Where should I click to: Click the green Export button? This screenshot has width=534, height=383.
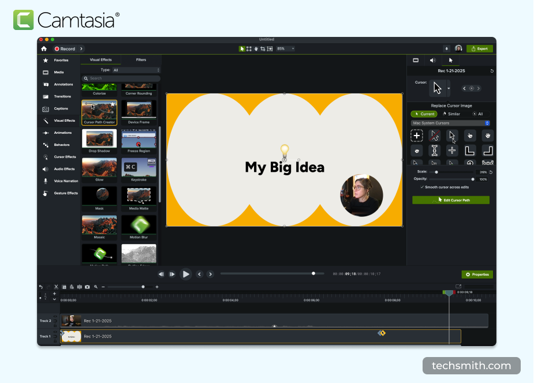click(x=479, y=48)
